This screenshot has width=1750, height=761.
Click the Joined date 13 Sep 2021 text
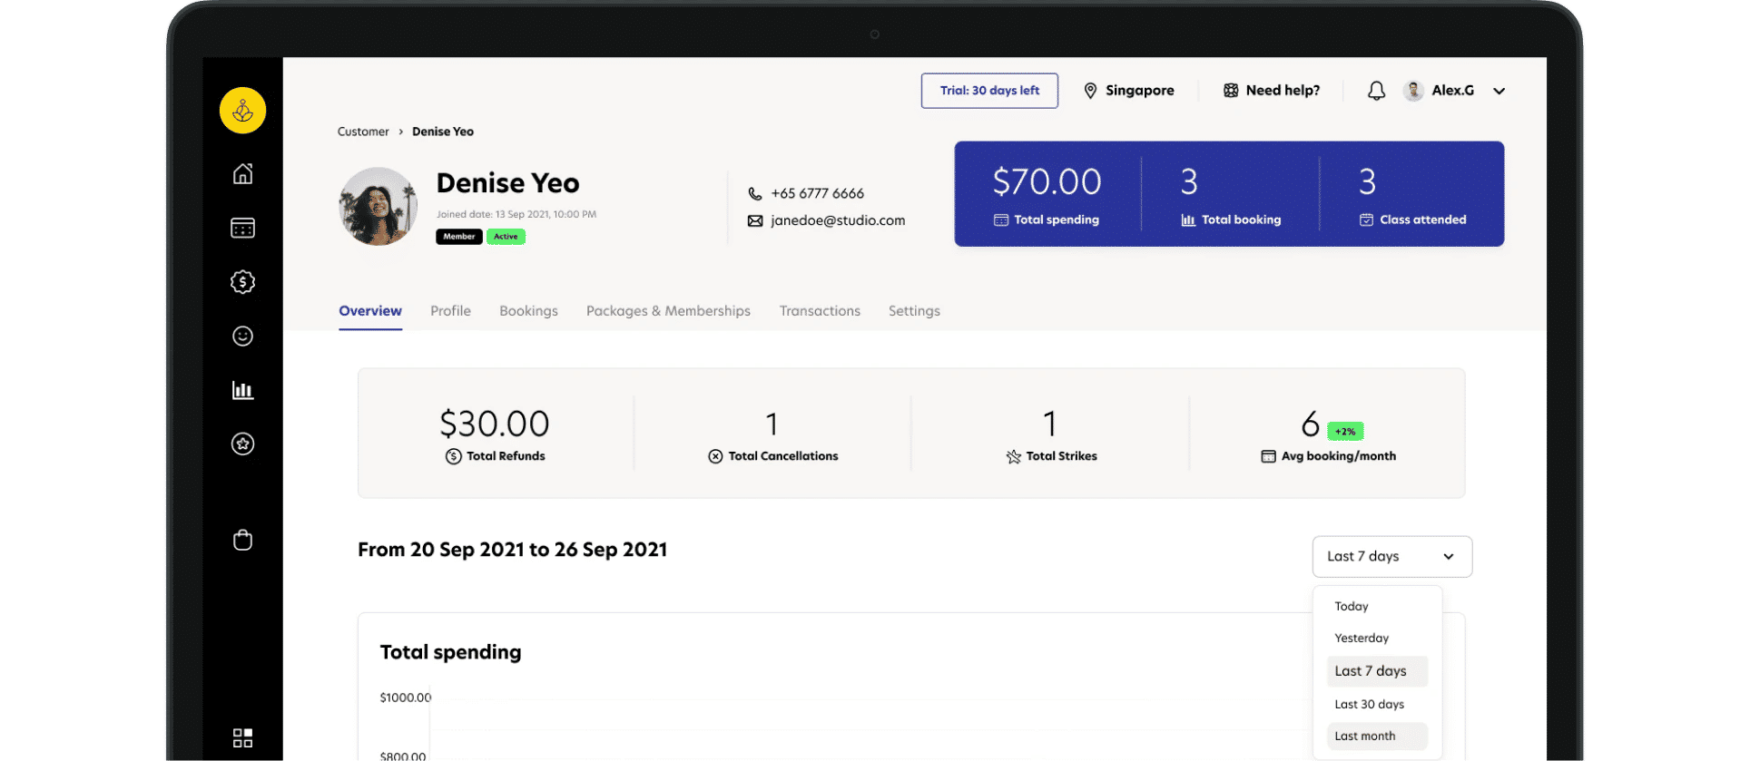pos(516,215)
